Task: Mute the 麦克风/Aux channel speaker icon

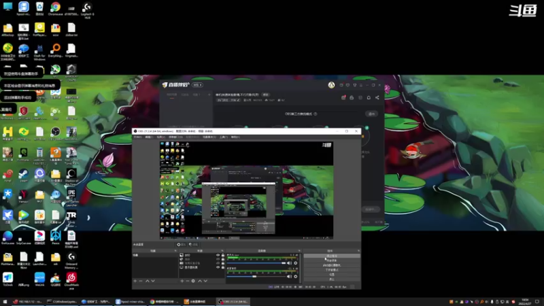Action: [x=290, y=263]
